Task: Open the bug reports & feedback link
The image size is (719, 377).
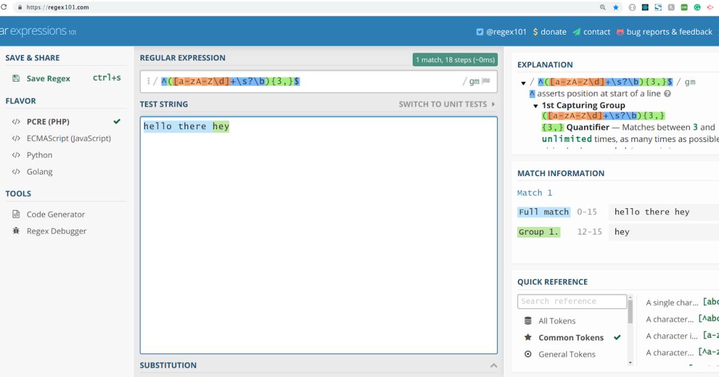Action: (669, 32)
